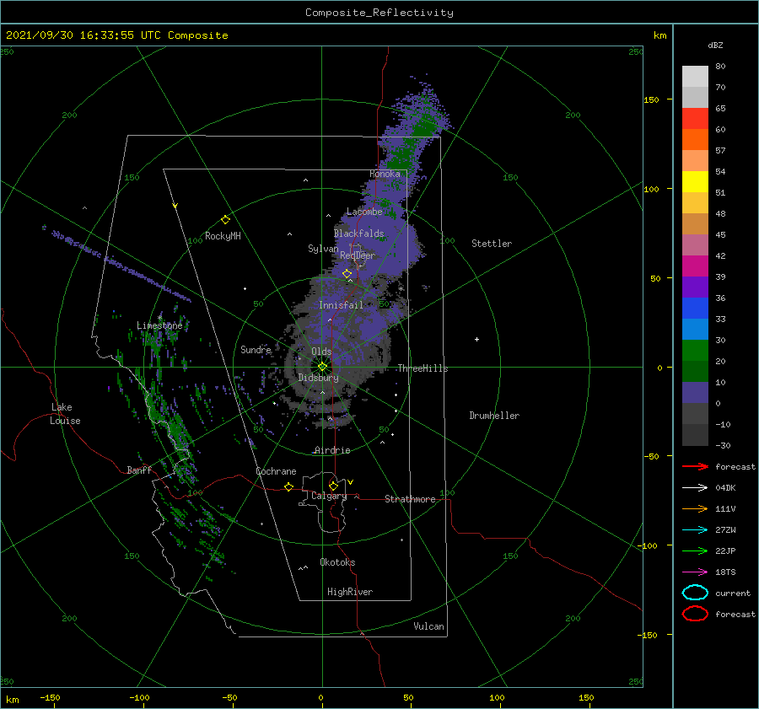Click the Composite_Reflectivity title

pyautogui.click(x=379, y=13)
